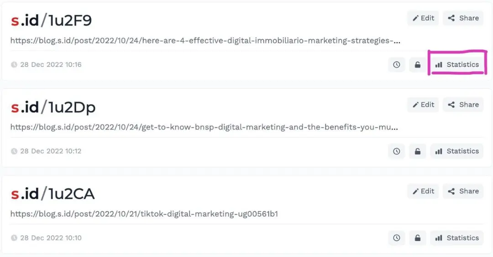Share the s.id/1u2F9 short link
Viewport: 493px width, 257px height.
click(463, 18)
